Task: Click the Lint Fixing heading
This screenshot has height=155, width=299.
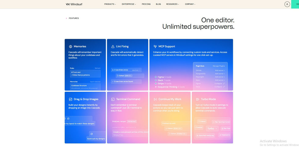Action: 122,46
